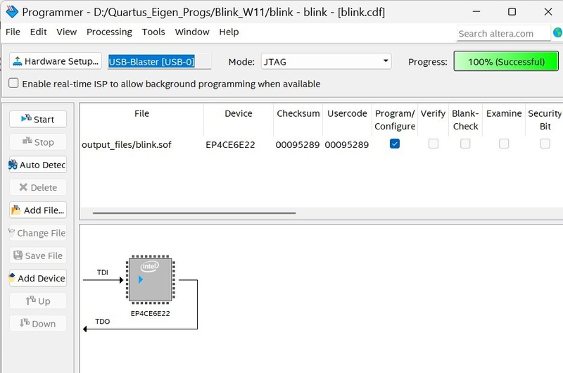
Task: Click the Security Bit column header
Action: click(545, 120)
